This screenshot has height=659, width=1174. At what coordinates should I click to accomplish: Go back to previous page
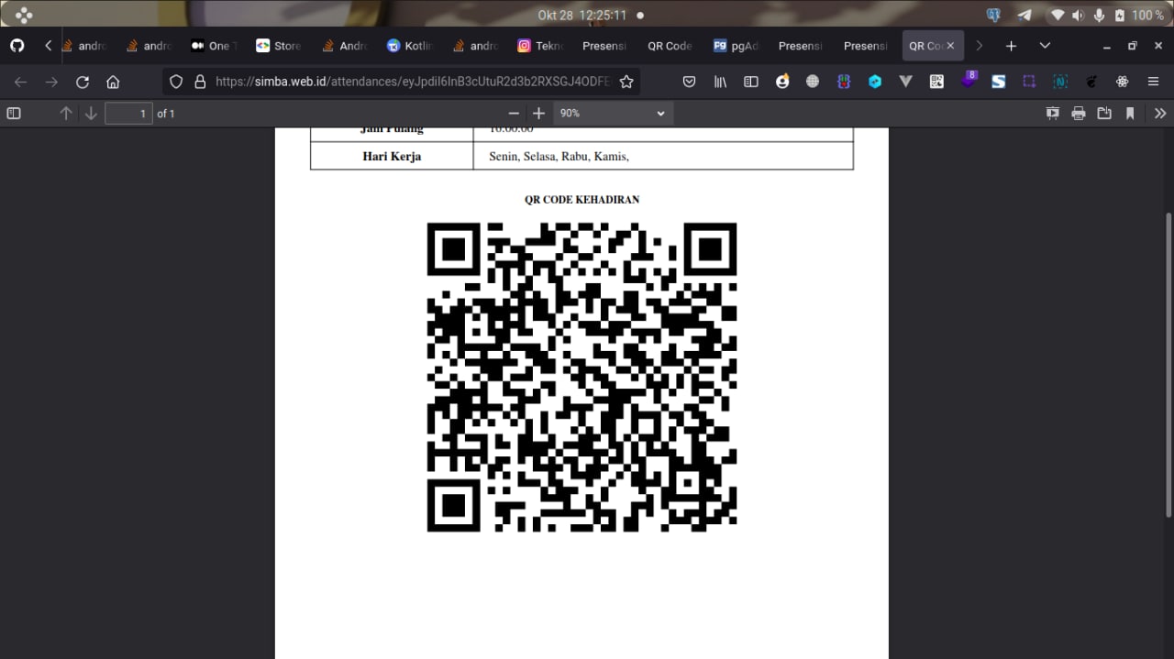pyautogui.click(x=20, y=82)
